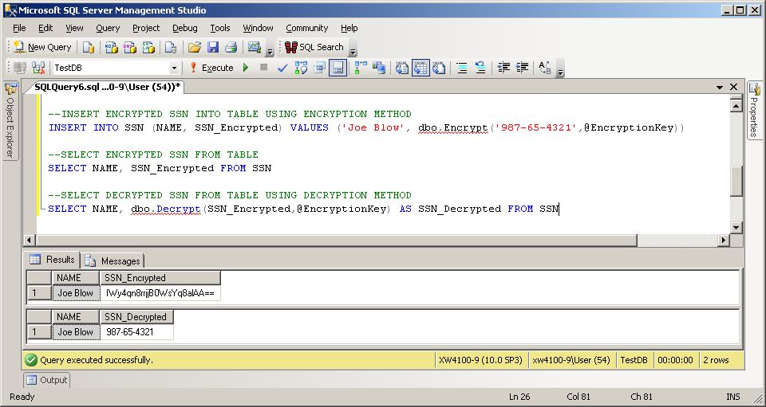This screenshot has width=766, height=407.
Task: Select the encrypted value cell IWy4qn8rrjjB0WsYq8aIAA==
Action: pos(160,293)
